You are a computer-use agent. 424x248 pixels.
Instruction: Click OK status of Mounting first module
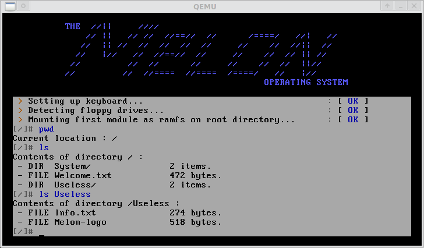coord(353,119)
